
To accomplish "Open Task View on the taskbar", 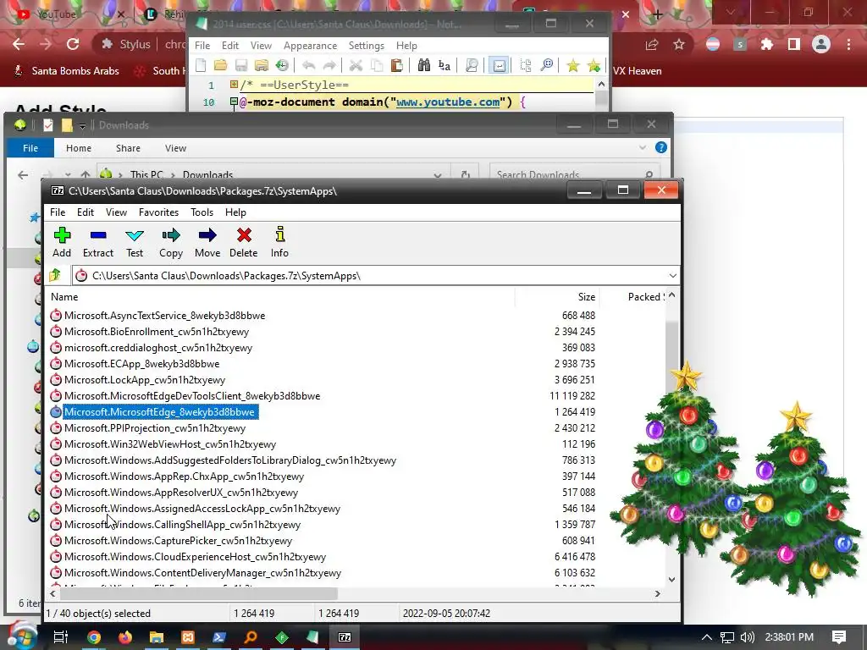I will (x=61, y=637).
